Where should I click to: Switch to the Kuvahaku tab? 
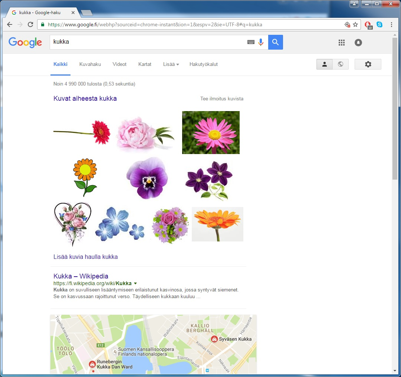click(x=90, y=64)
